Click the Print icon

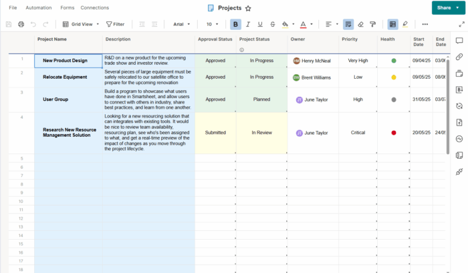click(21, 24)
